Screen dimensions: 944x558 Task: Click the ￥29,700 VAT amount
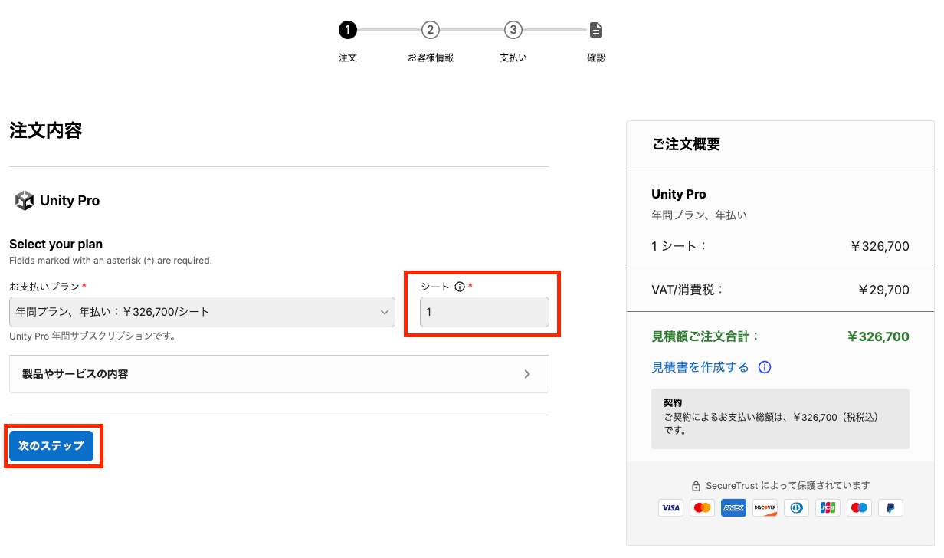[x=883, y=290]
